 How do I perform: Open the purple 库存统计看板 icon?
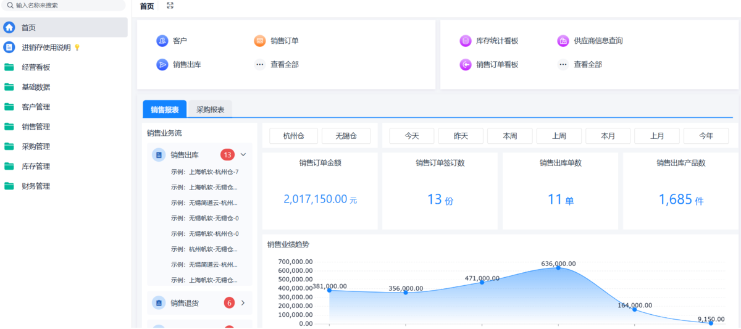466,41
